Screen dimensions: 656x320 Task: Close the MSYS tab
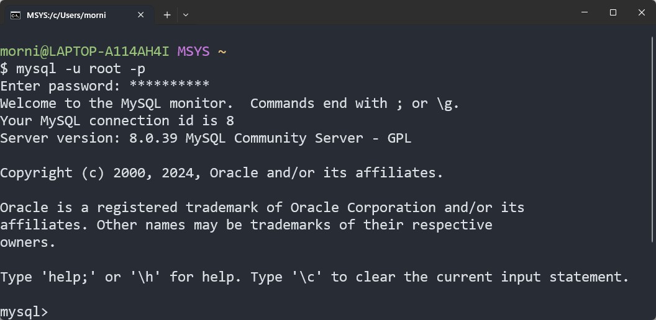tap(141, 15)
